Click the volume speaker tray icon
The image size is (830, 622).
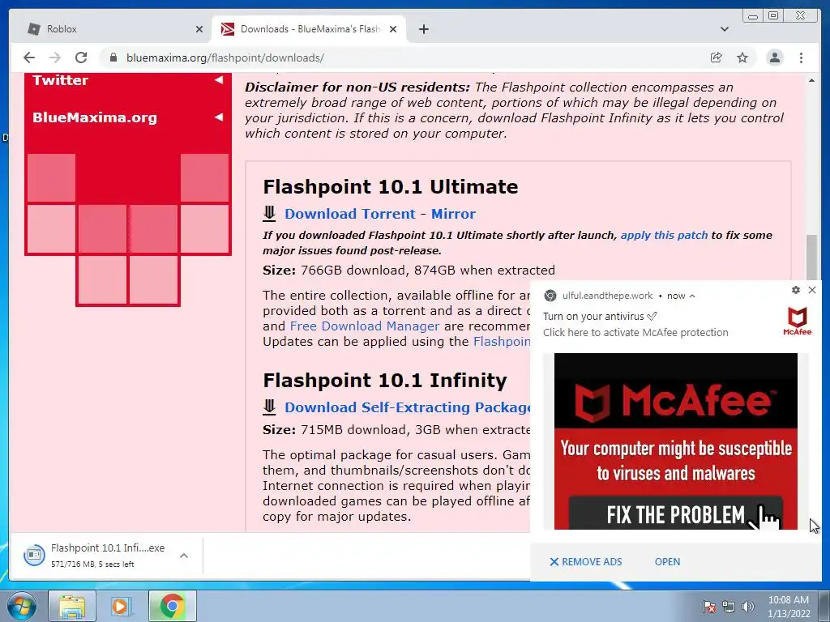(747, 607)
